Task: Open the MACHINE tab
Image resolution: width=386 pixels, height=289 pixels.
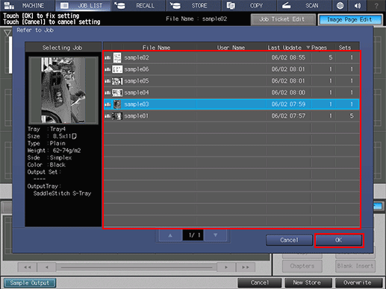Action: pyautogui.click(x=28, y=5)
